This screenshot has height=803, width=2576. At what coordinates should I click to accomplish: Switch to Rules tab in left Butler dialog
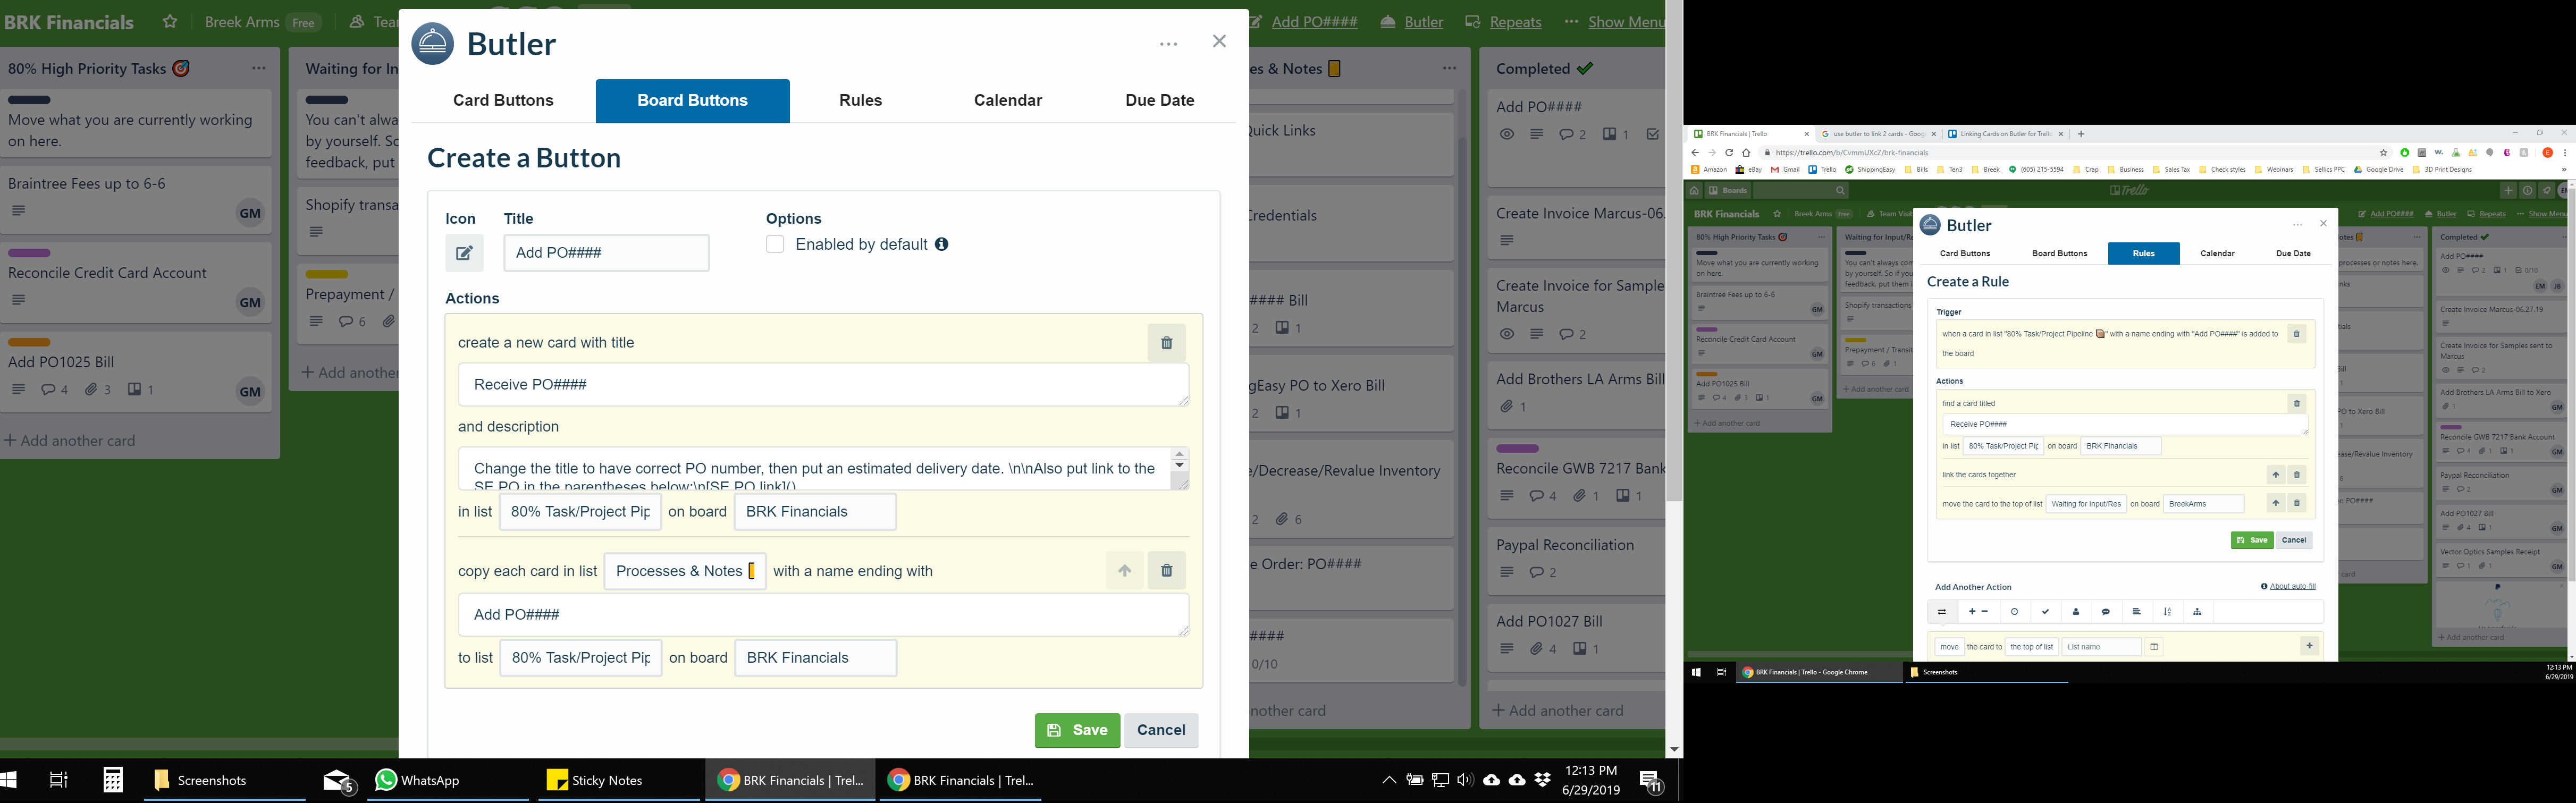(x=860, y=100)
